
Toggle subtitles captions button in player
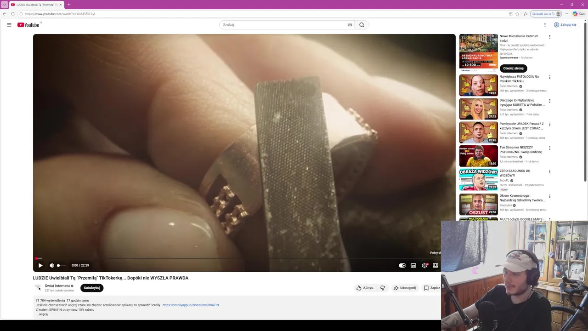pyautogui.click(x=413, y=265)
